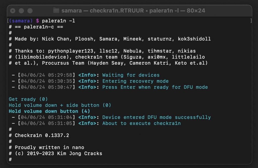Click the folder proxy icon in title bar

pos(56,11)
